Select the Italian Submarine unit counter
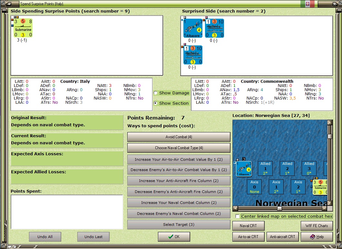 click(x=23, y=28)
